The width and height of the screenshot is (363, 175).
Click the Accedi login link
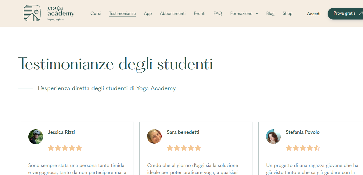coord(314,14)
